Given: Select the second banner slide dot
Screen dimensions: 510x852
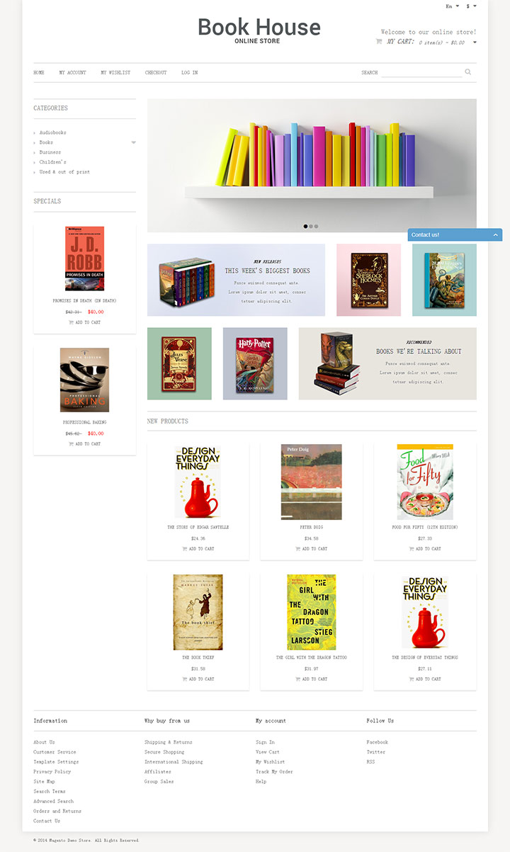Looking at the screenshot, I should click(x=311, y=227).
